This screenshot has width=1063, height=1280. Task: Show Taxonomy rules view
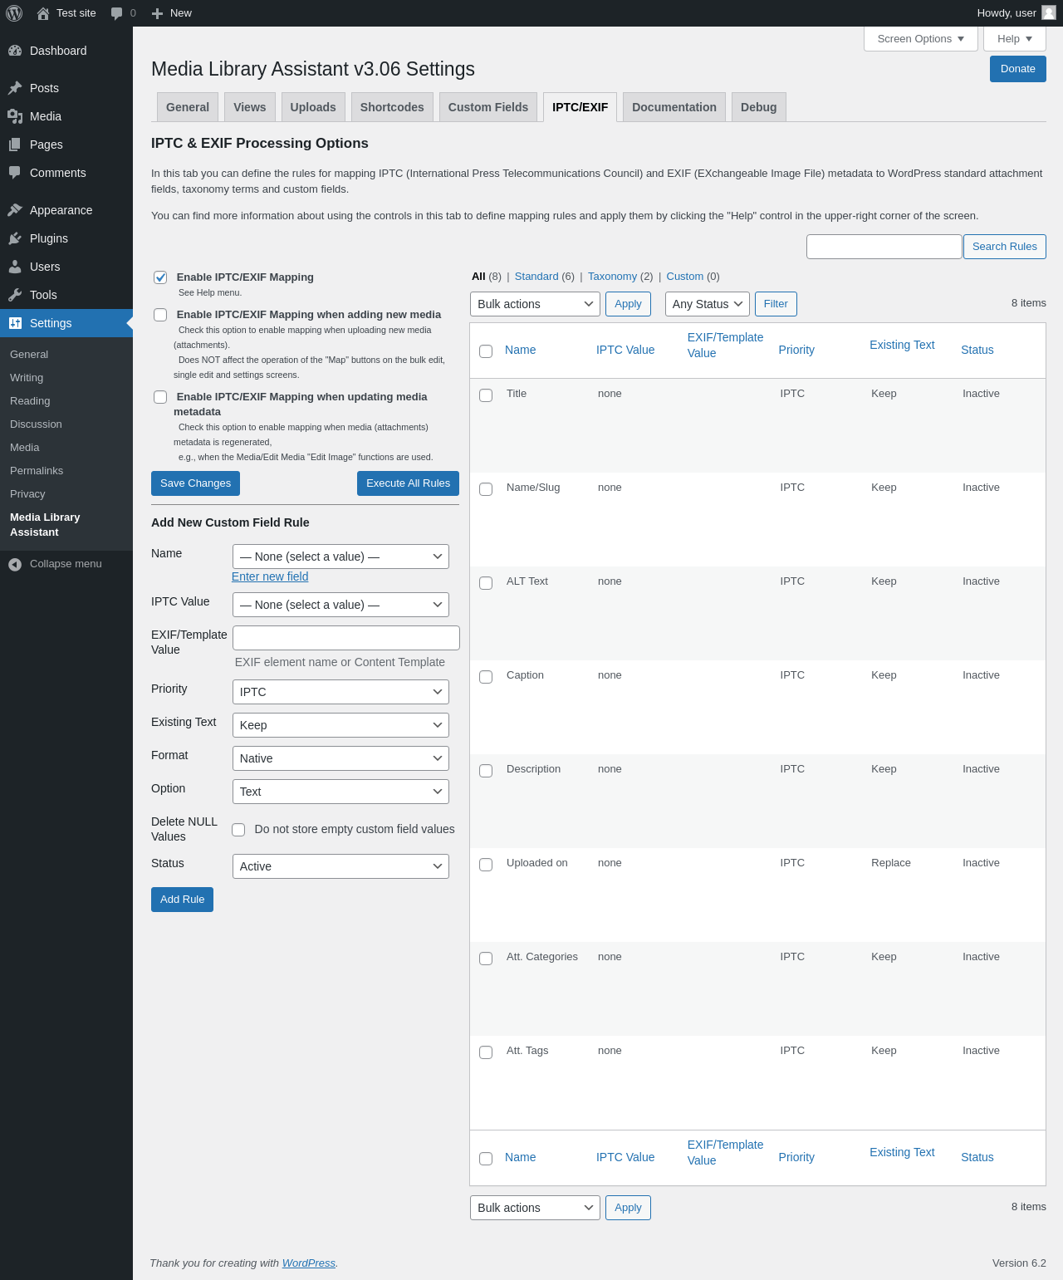613,277
